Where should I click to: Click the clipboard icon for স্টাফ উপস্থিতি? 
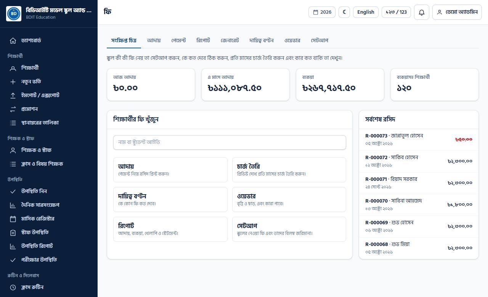tap(13, 233)
